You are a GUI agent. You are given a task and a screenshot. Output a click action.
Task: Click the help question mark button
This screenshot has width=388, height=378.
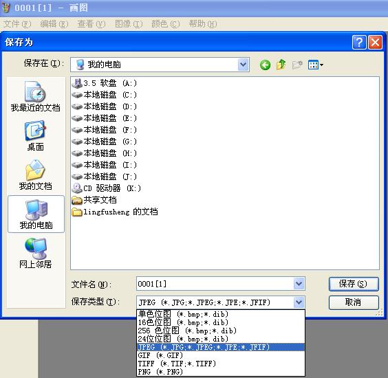[359, 43]
